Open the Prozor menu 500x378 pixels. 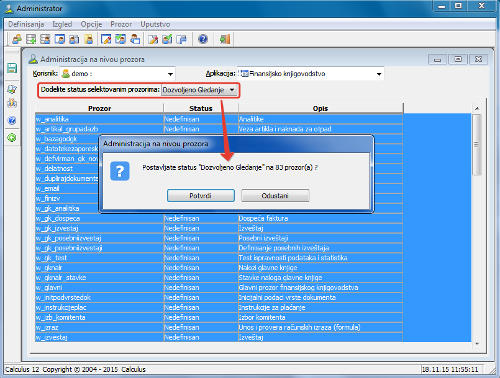(121, 24)
